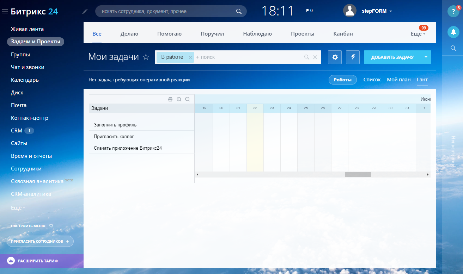Switch to Мой план view

[x=399, y=80]
